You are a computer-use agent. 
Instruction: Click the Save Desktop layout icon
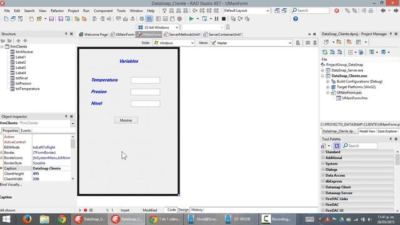[277, 11]
